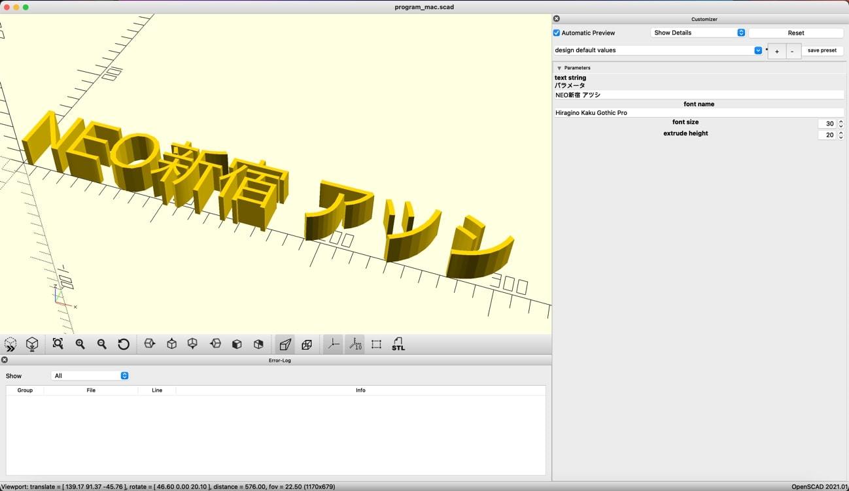849x491 pixels.
Task: Click the extrude height value field
Action: [827, 135]
